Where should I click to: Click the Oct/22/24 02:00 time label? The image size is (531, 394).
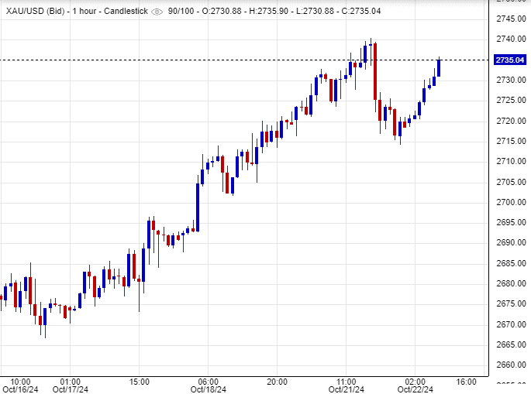click(415, 385)
